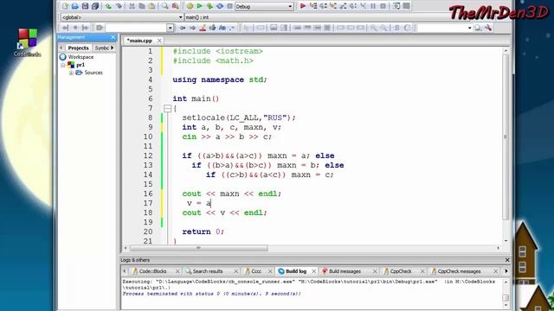This screenshot has height=311, width=554.
Task: Switch to the Cccc log tab
Action: click(x=256, y=271)
